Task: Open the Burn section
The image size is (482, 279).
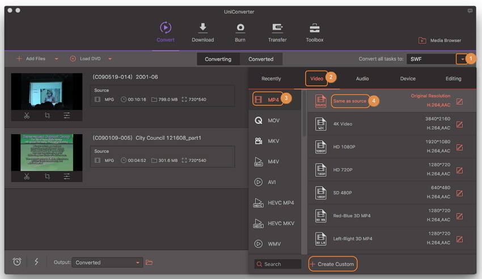Action: (240, 32)
